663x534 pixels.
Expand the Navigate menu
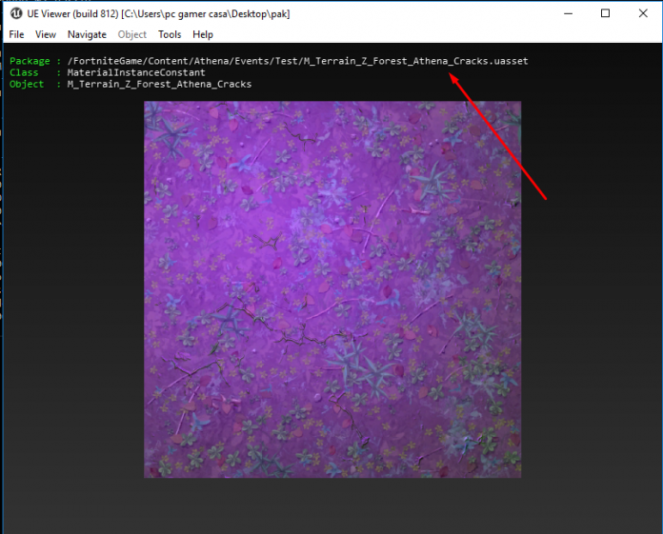tap(87, 34)
